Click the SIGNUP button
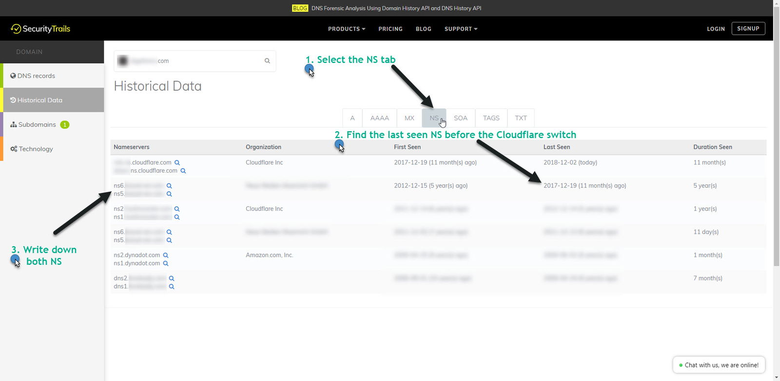The height and width of the screenshot is (381, 780). pyautogui.click(x=748, y=28)
